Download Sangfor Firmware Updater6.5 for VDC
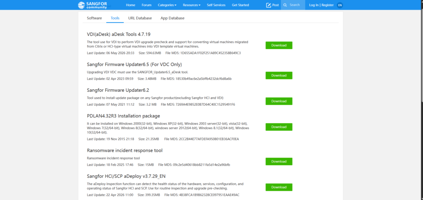 (x=279, y=75)
